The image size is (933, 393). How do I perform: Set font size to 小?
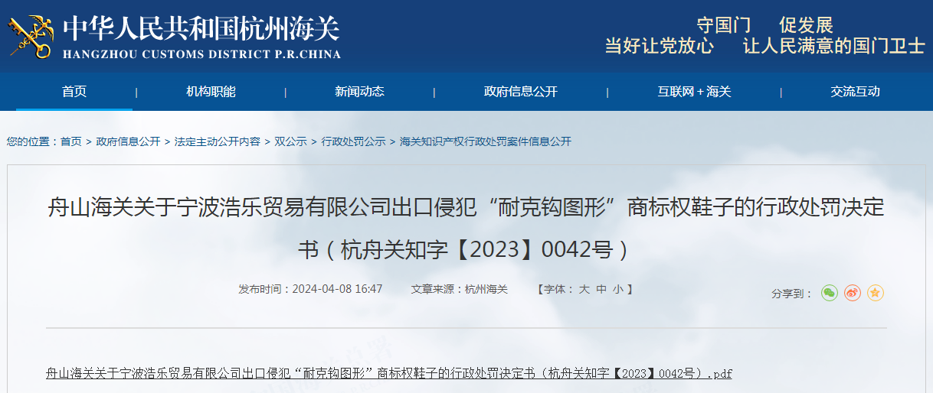(618, 289)
